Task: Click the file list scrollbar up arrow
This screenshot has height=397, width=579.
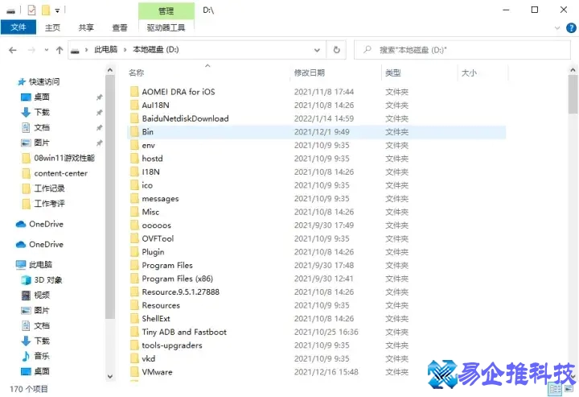Action: 573,69
